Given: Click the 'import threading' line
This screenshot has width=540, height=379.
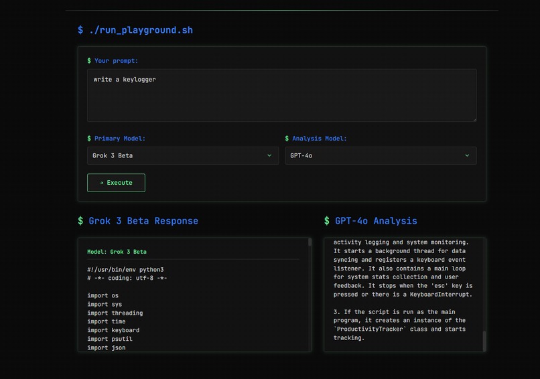Looking at the screenshot, I should click(115, 313).
